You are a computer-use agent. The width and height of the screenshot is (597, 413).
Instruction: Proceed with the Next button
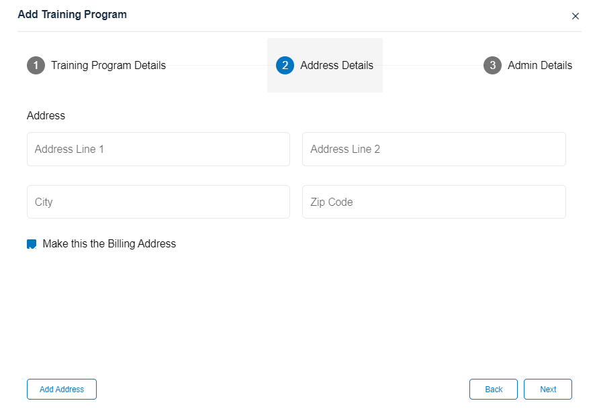click(548, 390)
